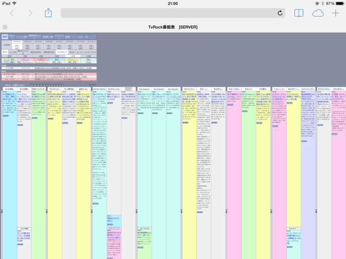Open the BSジャパン channel header
This screenshot has width=346, height=259.
click(190, 89)
